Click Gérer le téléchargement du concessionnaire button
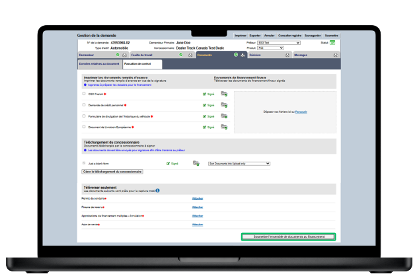 pyautogui.click(x=112, y=171)
